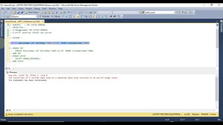Viewport: 223px width, 125px height.
Task: Open the editor 100 % zoom dropdown
Action: (x=13, y=68)
